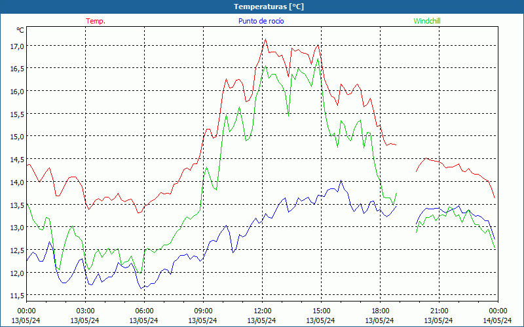524x327 pixels.
Task: Click the 14,0 y-axis value
Action: point(17,182)
